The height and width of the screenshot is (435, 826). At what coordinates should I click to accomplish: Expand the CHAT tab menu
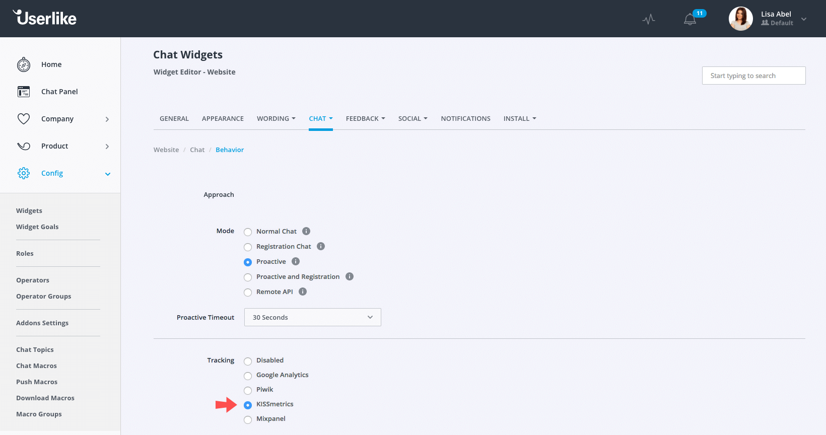tap(321, 119)
